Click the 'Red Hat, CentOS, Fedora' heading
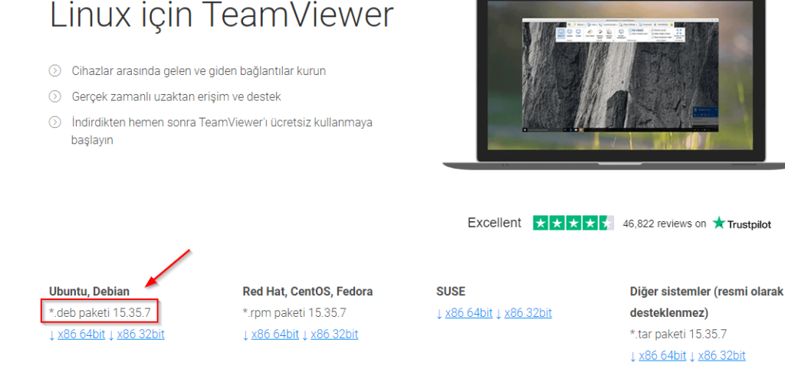 tap(307, 291)
